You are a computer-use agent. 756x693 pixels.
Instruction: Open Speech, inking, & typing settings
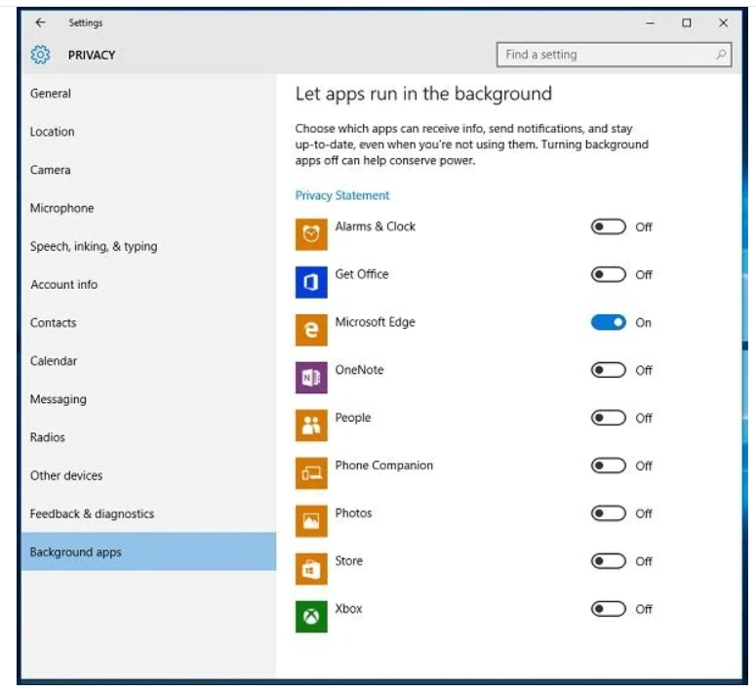(x=148, y=246)
